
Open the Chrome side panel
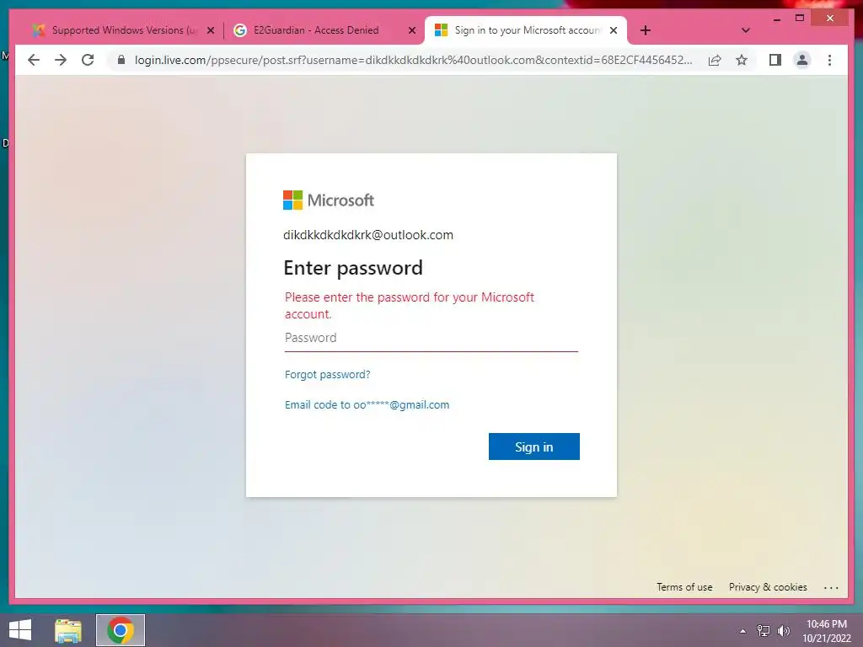(775, 60)
